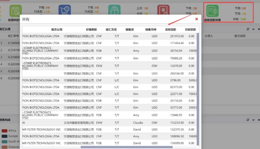Image resolution: width=260 pixels, height=149 pixels.
Task: Click the popup's vertical scrollbar
Action: [198, 89]
